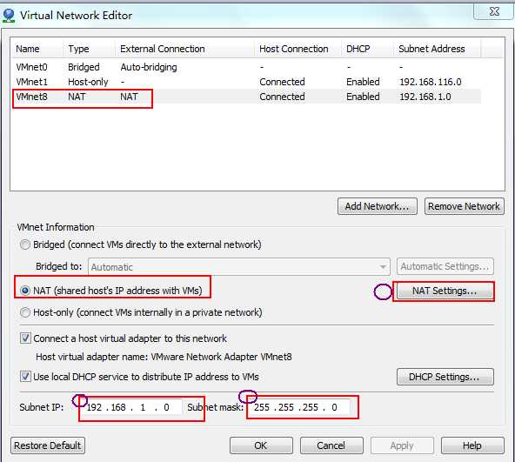
Task: Click the External Connection column header
Action: (x=185, y=49)
